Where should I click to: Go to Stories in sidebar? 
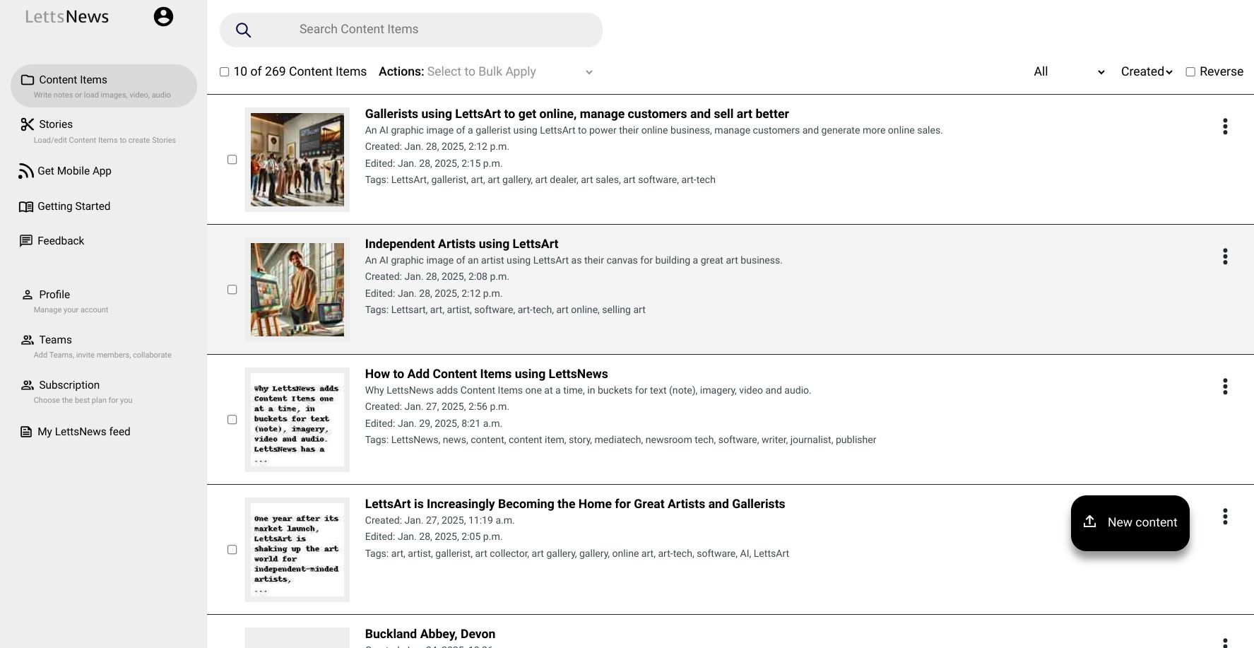[x=104, y=131]
